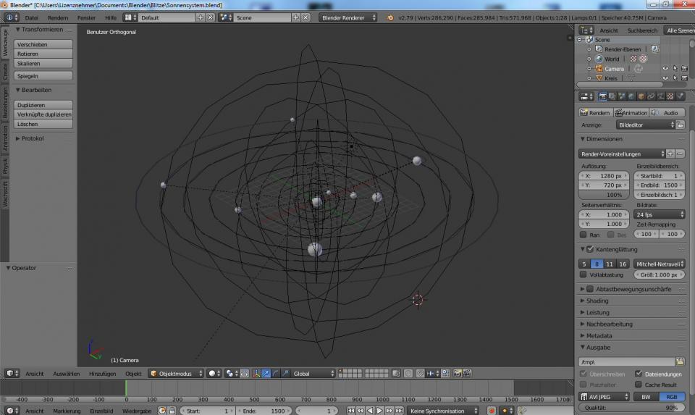
Task: Select the Object properties cube icon
Action: [641, 96]
